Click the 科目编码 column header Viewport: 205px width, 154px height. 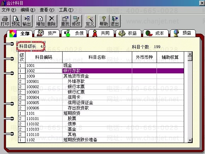(44, 57)
